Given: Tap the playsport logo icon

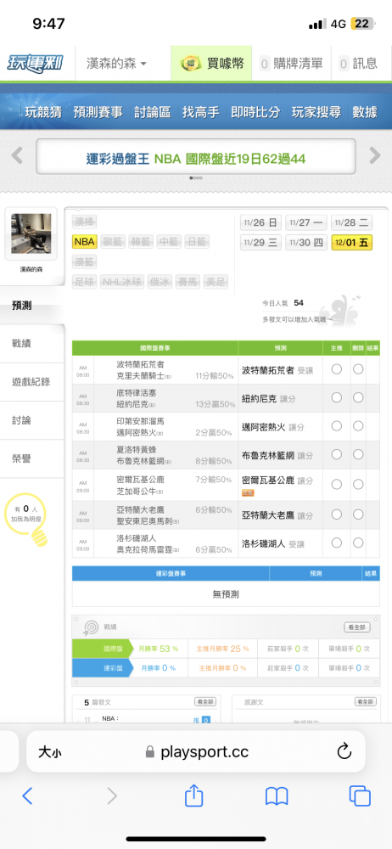Looking at the screenshot, I should 35,64.
